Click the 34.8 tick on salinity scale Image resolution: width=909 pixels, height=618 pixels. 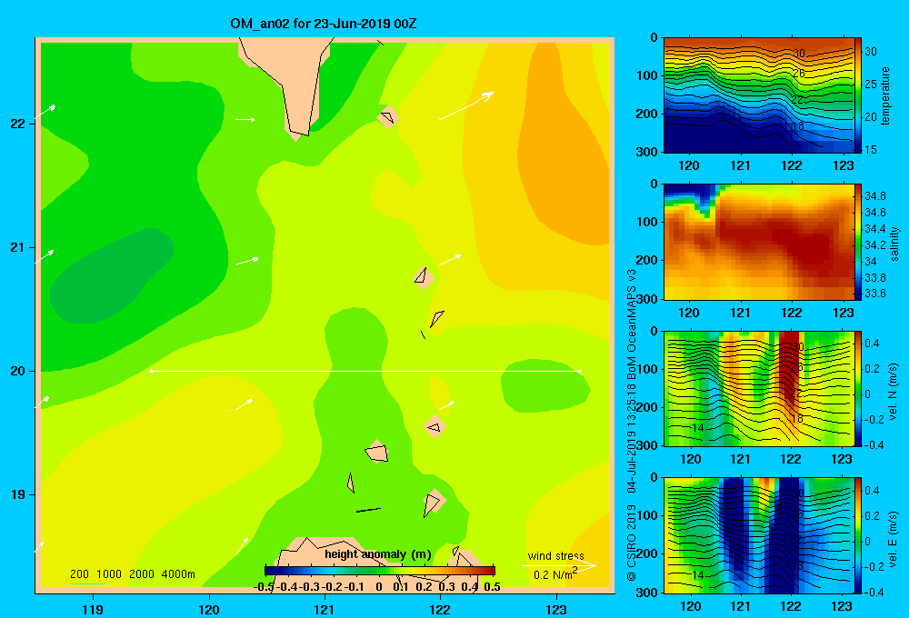click(875, 196)
